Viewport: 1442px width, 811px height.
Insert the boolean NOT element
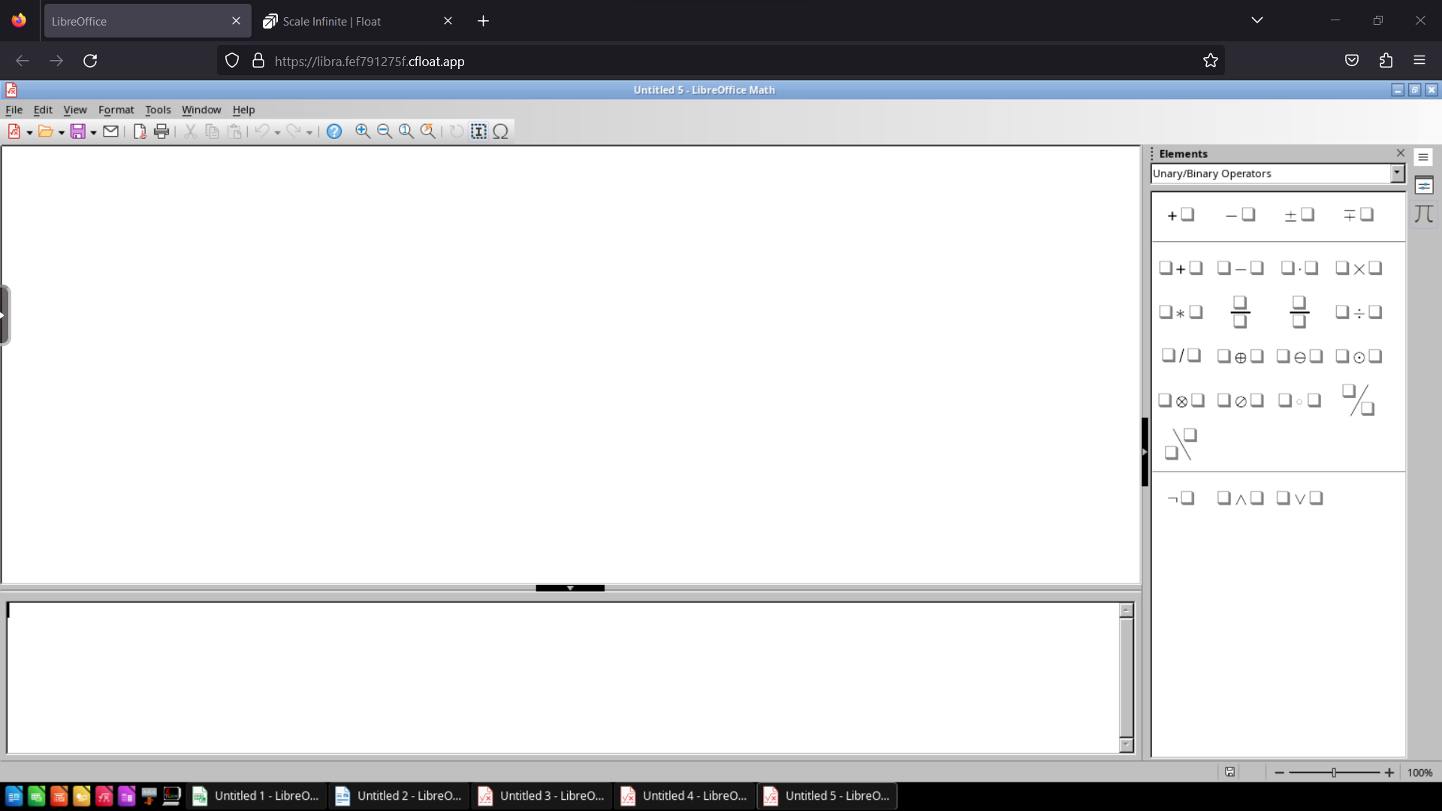click(x=1181, y=498)
